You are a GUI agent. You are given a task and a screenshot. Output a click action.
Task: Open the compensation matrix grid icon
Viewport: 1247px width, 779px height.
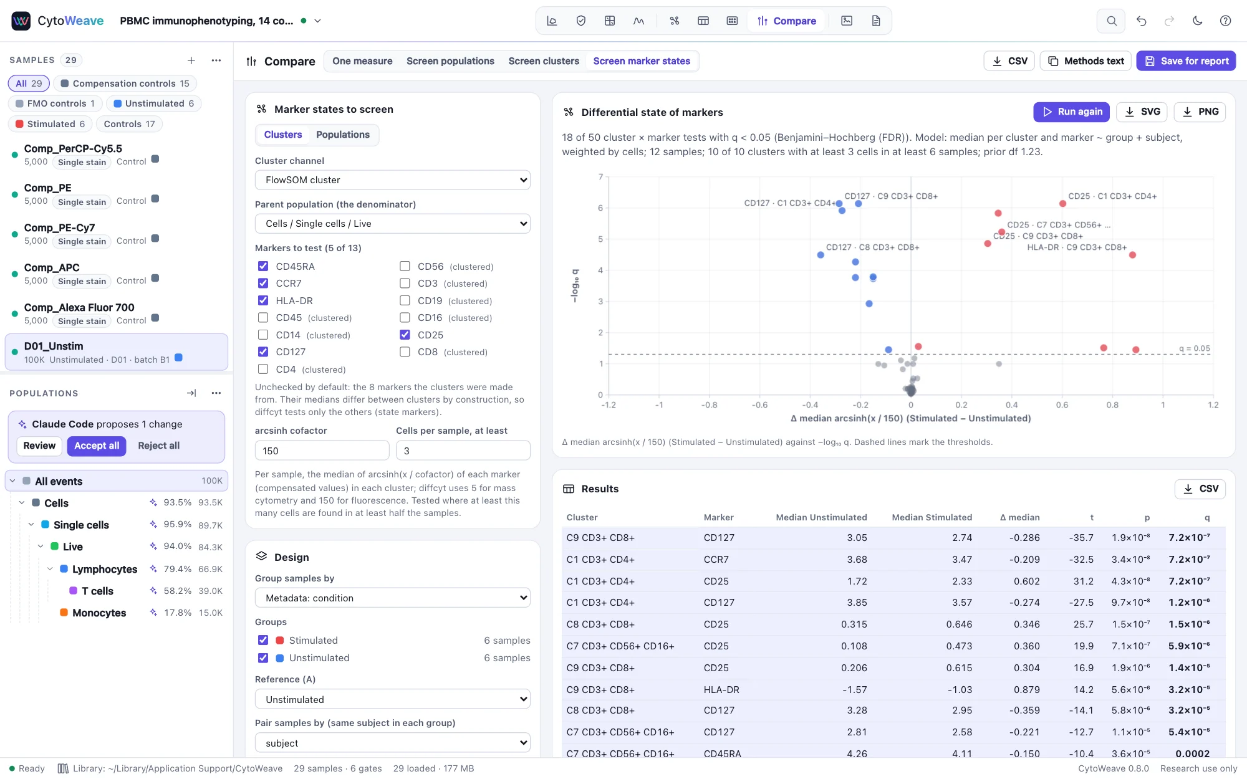610,21
